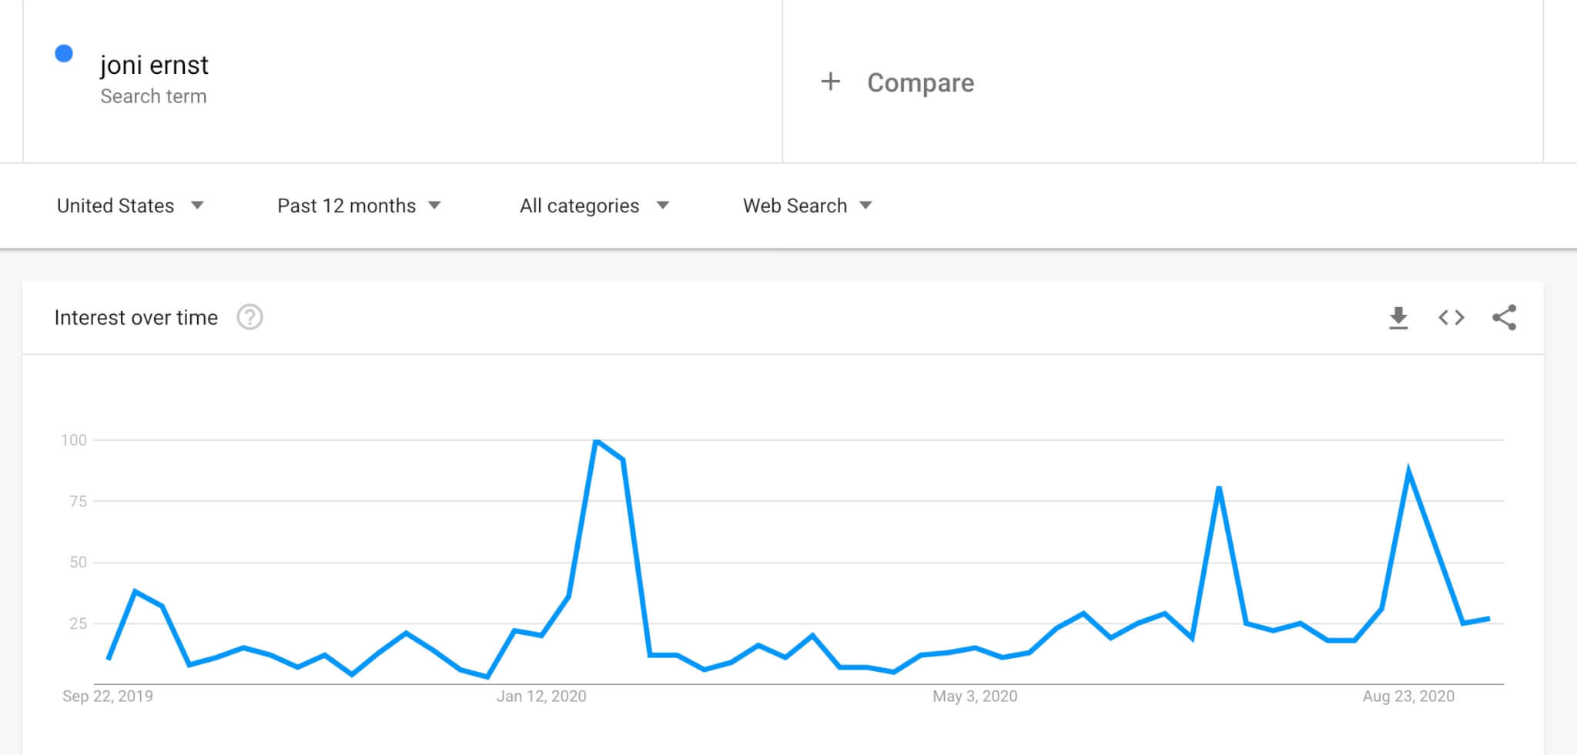Change the Web Search type dropdown
Screen dimensions: 1577x755
[807, 205]
